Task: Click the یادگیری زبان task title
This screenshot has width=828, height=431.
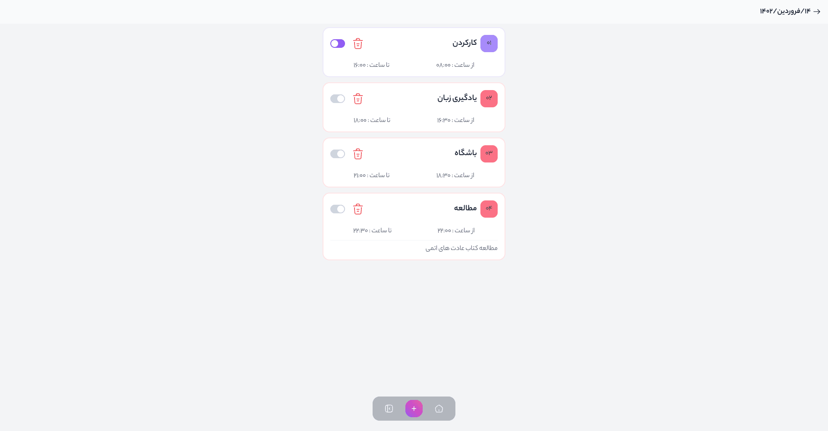Action: pos(457,98)
